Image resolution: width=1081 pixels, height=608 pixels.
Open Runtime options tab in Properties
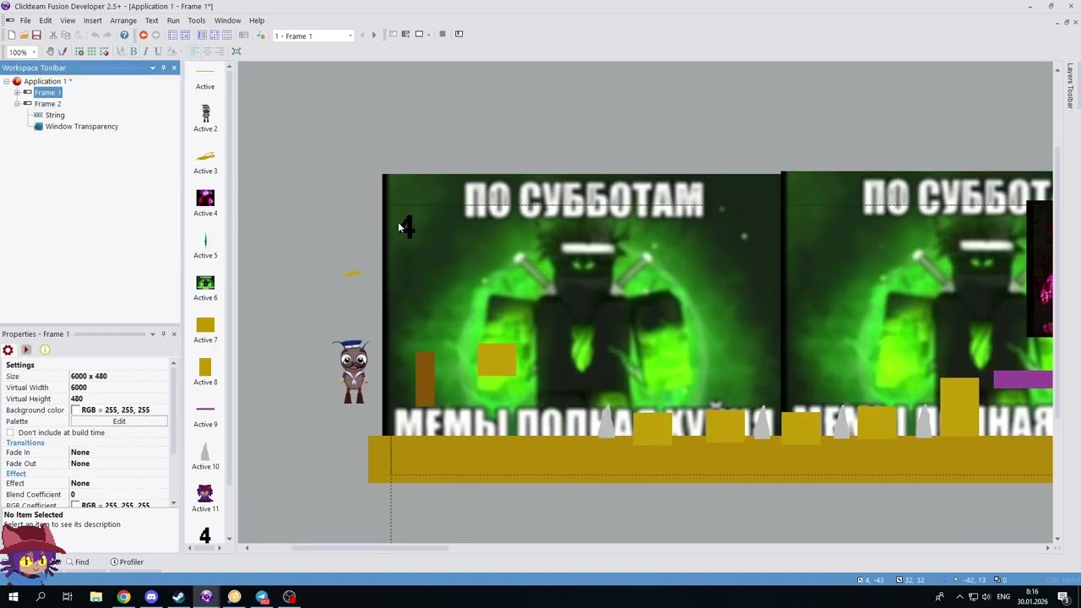point(26,350)
